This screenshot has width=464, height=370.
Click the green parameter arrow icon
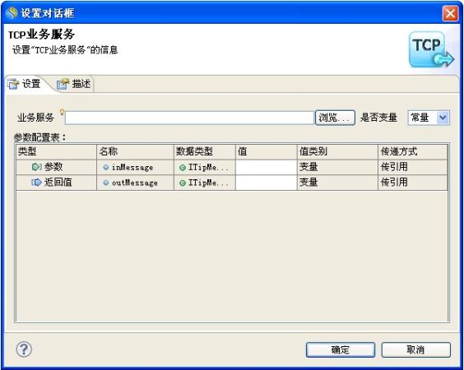point(36,167)
